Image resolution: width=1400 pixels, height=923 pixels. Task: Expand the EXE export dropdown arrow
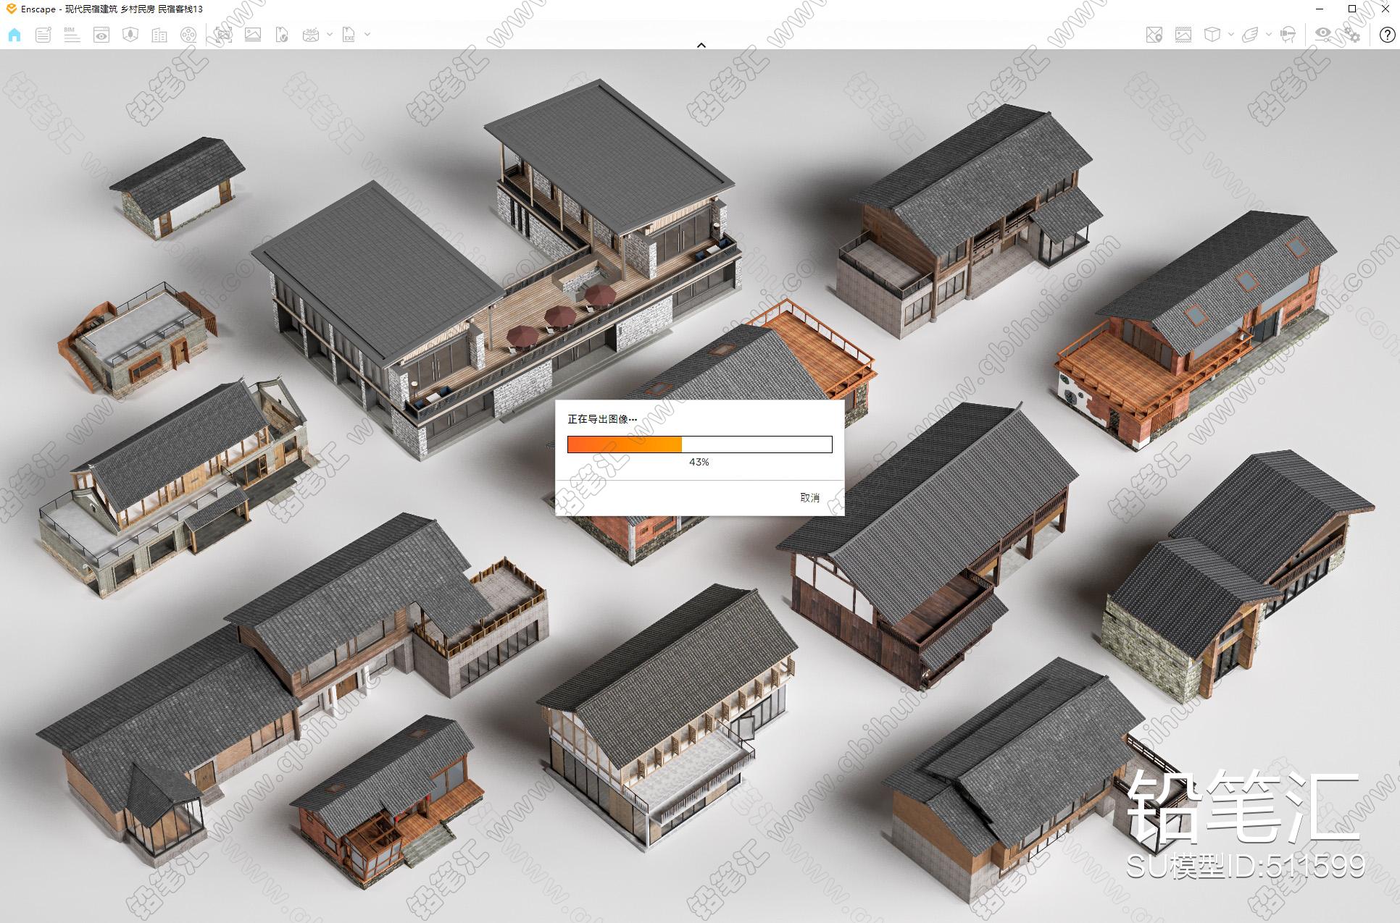tap(367, 35)
